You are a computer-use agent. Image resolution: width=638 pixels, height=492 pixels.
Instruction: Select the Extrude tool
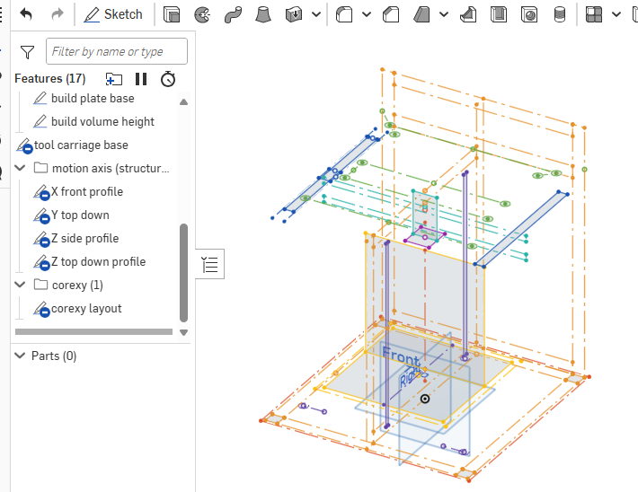172,14
